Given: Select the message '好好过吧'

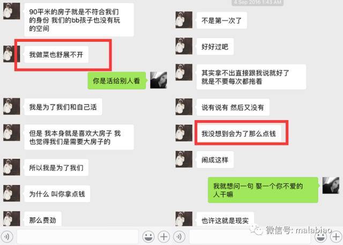Looking at the screenshot, I should click(x=215, y=47).
